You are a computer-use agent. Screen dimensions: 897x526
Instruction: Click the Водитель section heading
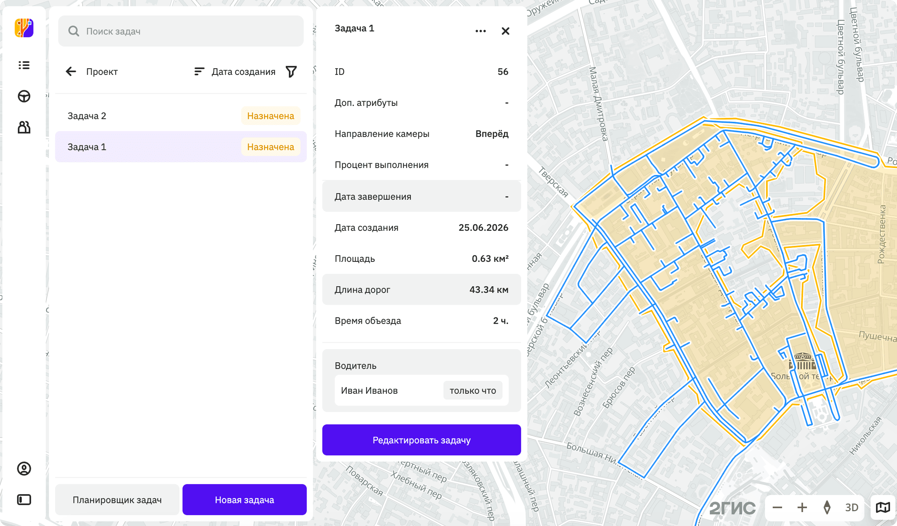(x=356, y=365)
